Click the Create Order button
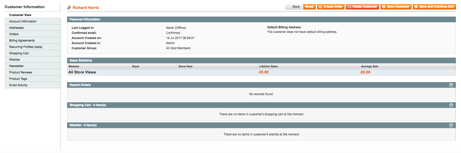 330,7
